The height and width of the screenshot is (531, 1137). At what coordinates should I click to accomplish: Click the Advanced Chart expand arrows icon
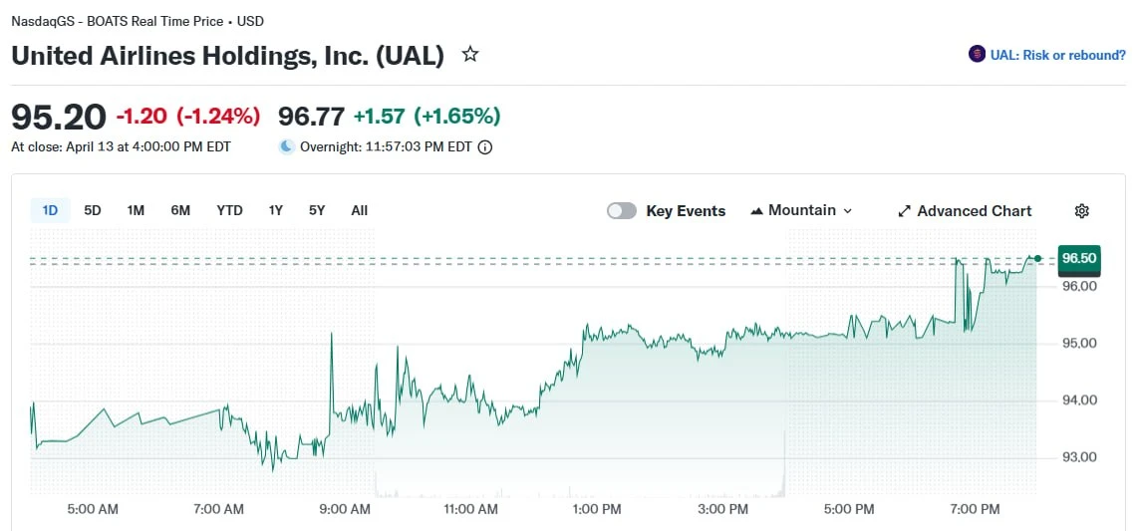pos(904,211)
